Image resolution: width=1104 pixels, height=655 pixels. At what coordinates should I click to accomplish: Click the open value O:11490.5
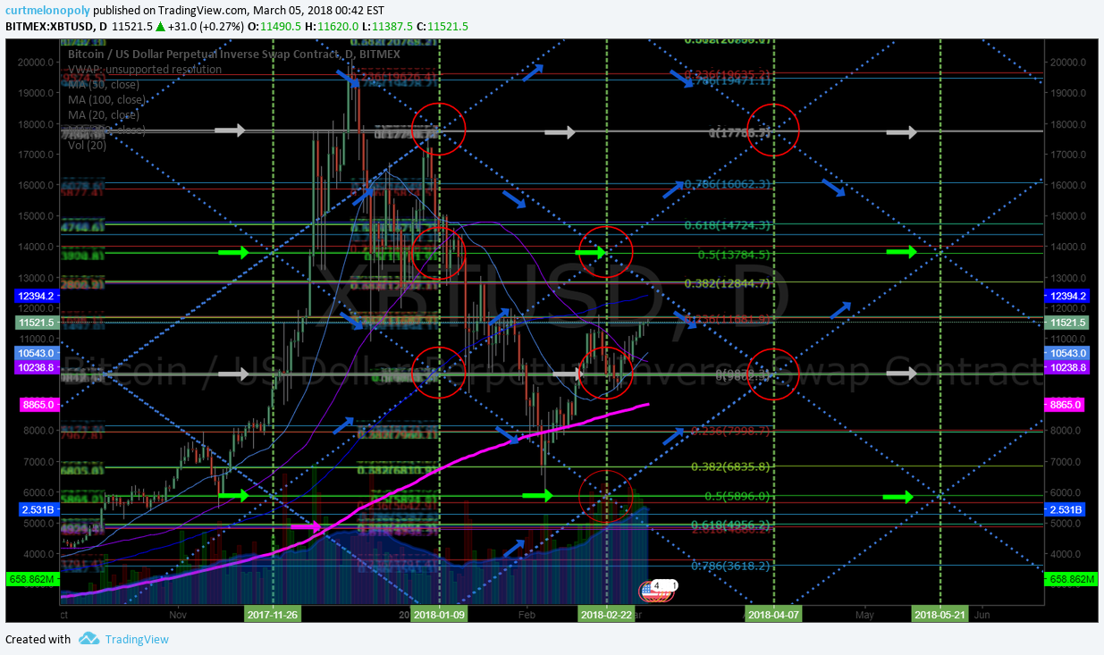[x=273, y=27]
